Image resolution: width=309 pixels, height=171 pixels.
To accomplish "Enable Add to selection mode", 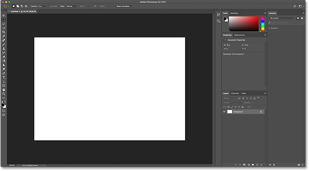I will coord(18,6).
